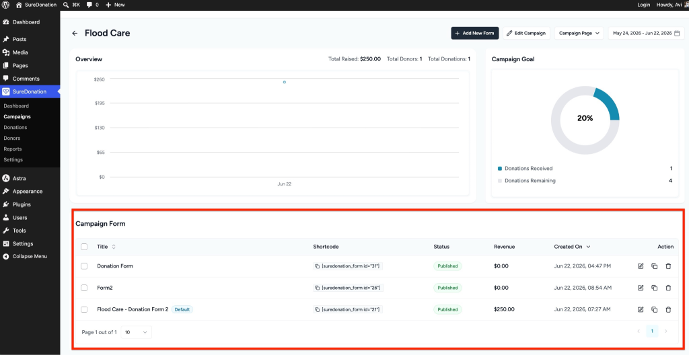Open SureDonation Settings submenu link
689x355 pixels.
tap(13, 159)
